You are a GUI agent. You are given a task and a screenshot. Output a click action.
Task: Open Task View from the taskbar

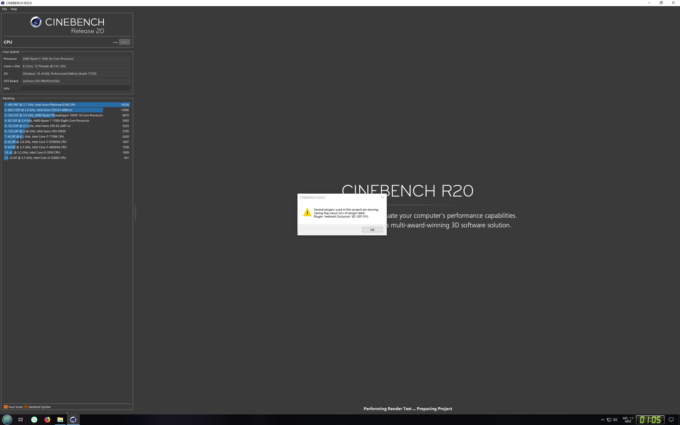tap(20, 420)
